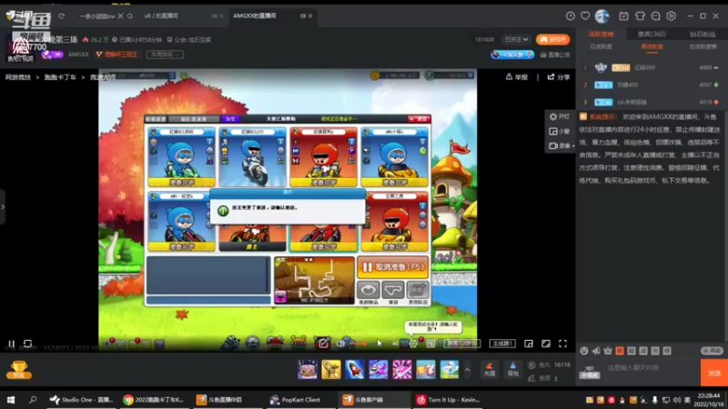Switch to the 贵宾(360) tab
The image size is (728, 409).
pos(652,34)
